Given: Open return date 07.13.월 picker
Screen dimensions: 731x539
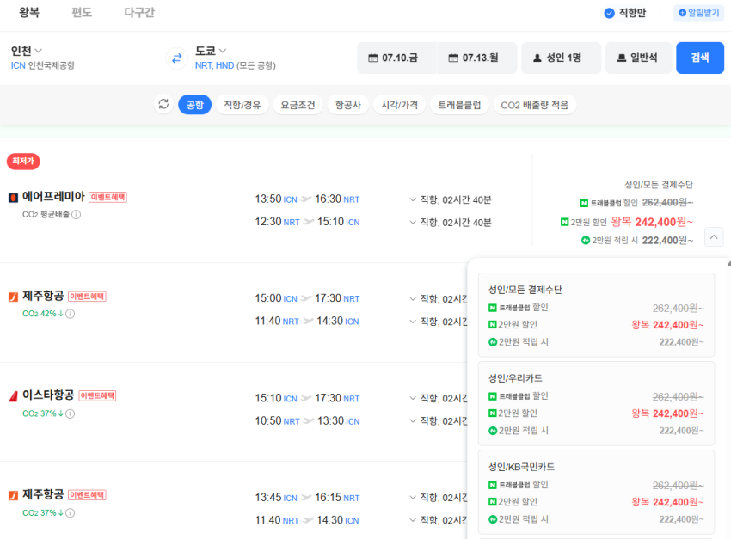Looking at the screenshot, I should coord(477,58).
